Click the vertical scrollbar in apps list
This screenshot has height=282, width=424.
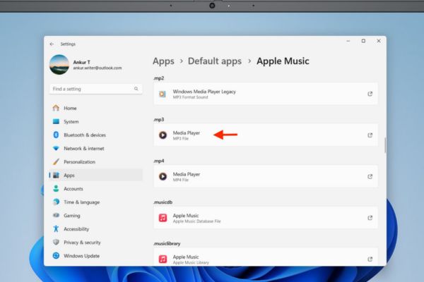coord(385,146)
